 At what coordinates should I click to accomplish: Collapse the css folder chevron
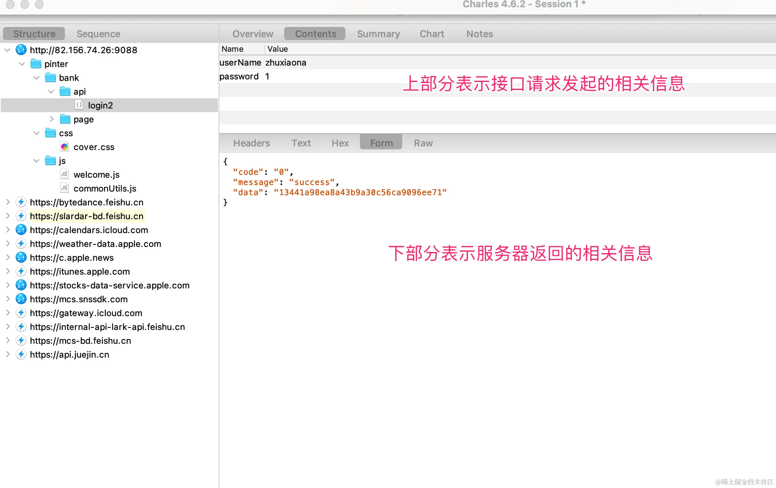(x=36, y=133)
